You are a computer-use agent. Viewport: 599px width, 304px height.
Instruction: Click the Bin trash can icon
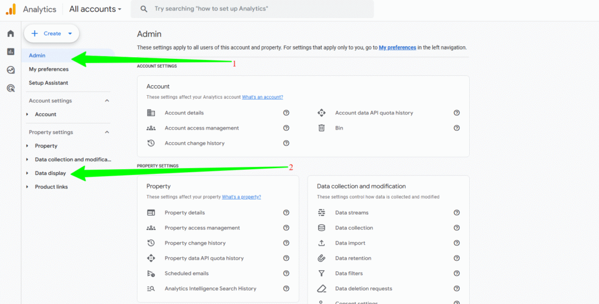coord(321,128)
